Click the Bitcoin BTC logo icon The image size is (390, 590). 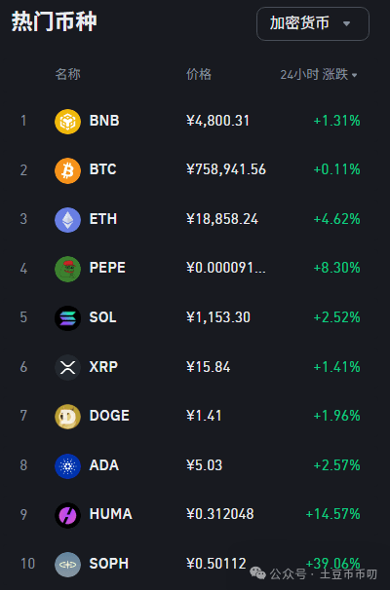pos(68,170)
